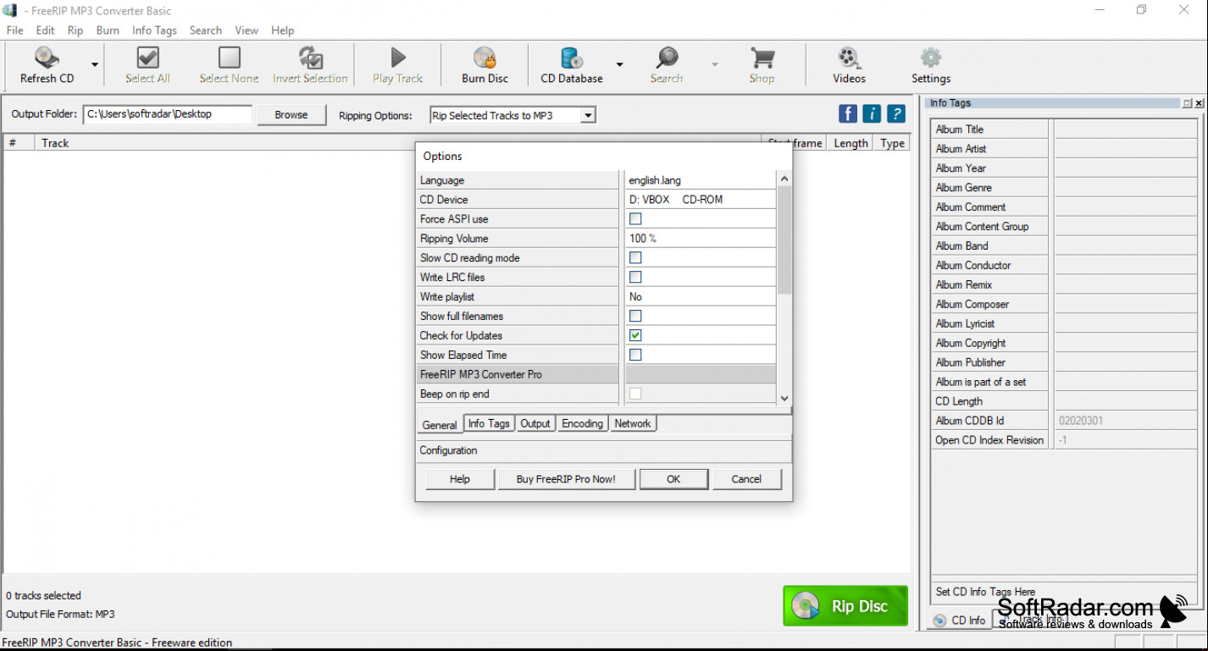Open the File menu

(x=14, y=30)
